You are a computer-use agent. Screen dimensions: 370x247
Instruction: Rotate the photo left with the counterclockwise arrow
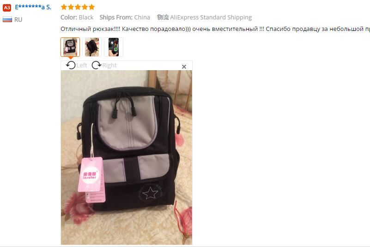click(x=71, y=65)
